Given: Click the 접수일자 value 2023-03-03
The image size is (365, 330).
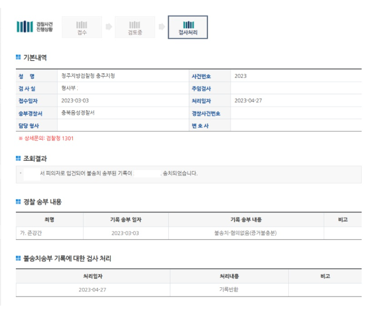Looking at the screenshot, I should [x=76, y=101].
